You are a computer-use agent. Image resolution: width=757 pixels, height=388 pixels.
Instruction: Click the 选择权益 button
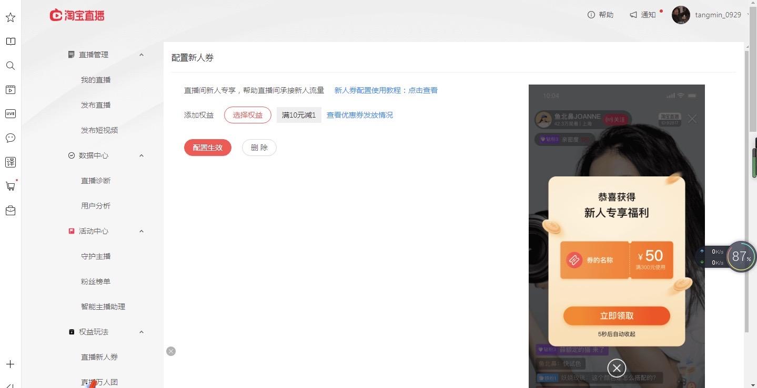click(x=248, y=115)
